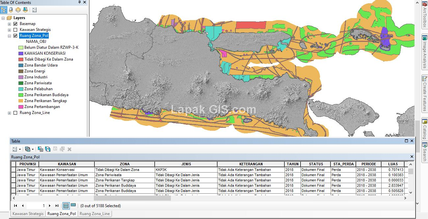Open the Table Options menu icon
This screenshot has width=428, height=219.
14,149
